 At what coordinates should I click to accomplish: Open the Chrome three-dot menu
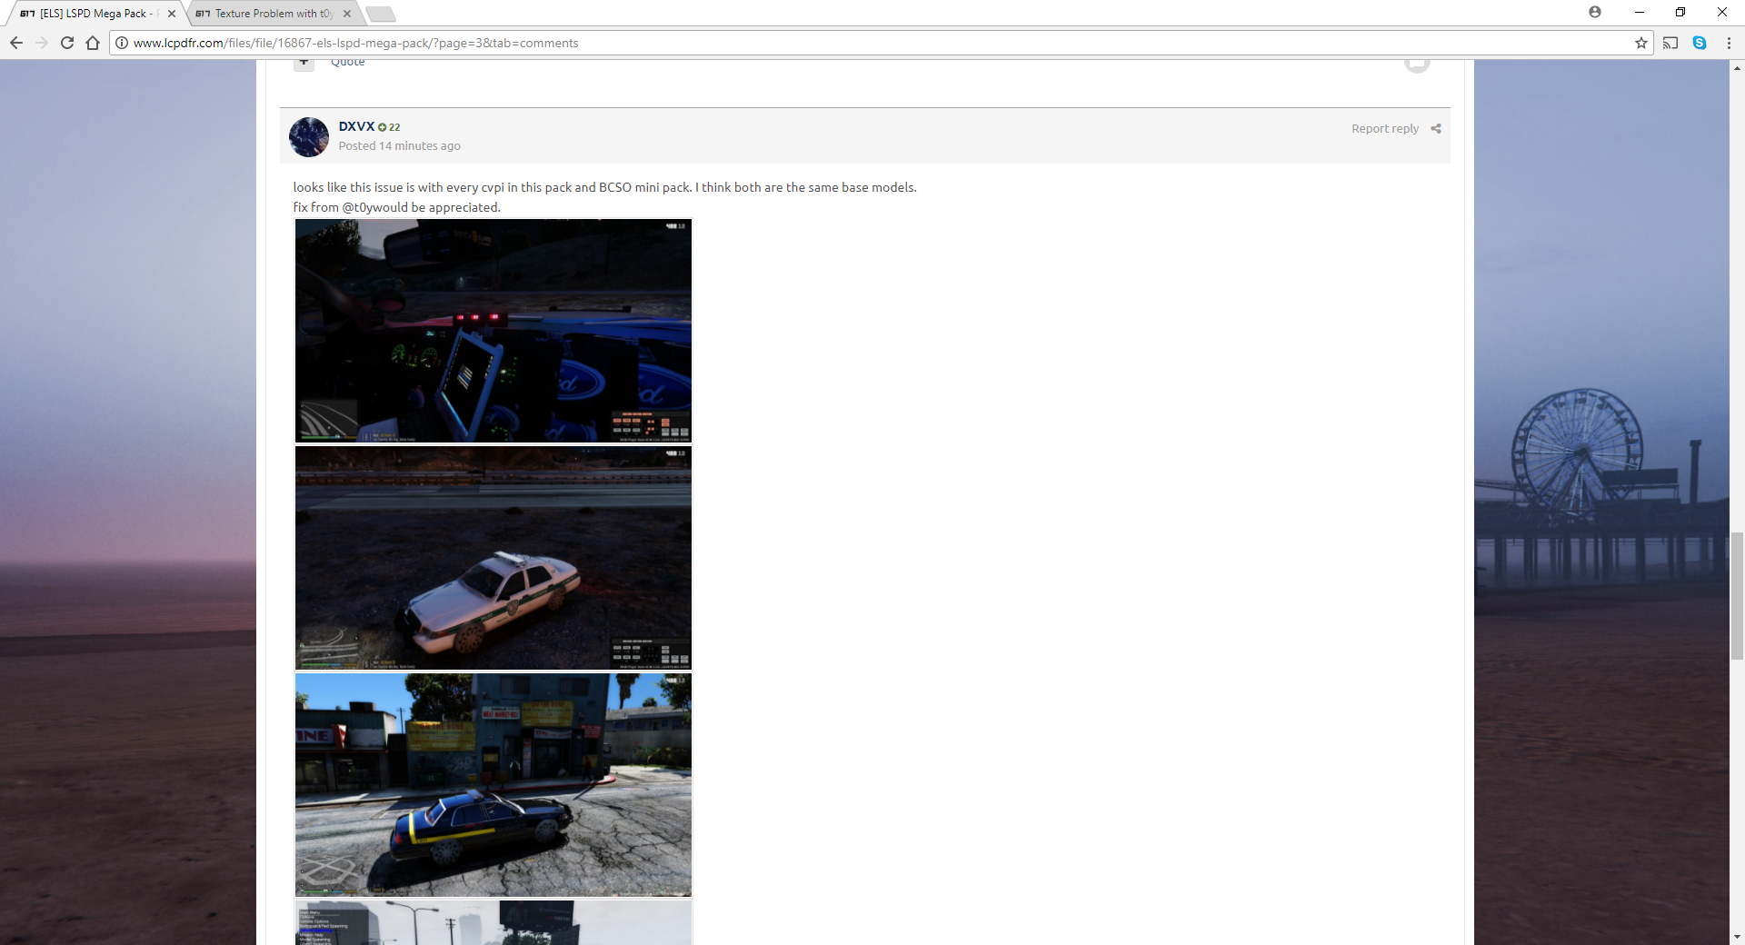pyautogui.click(x=1729, y=43)
